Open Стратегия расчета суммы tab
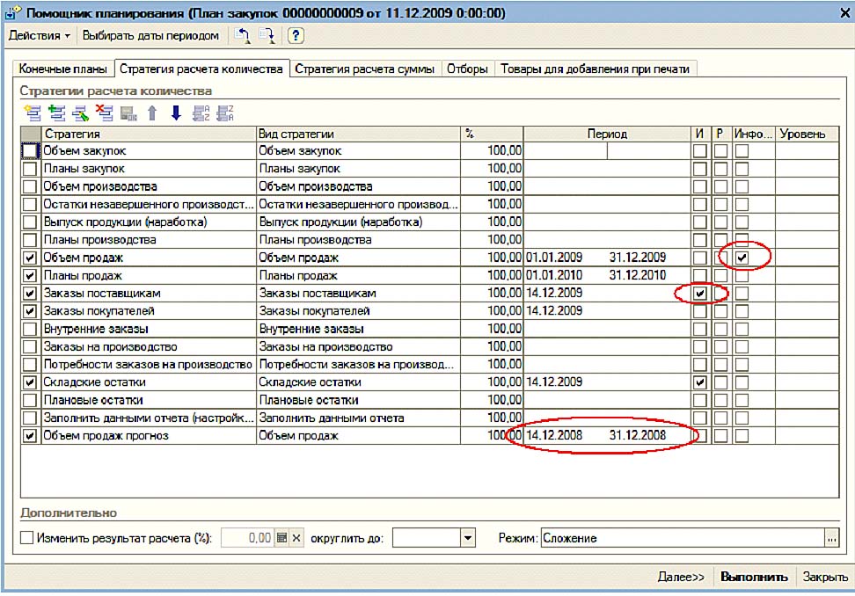The width and height of the screenshot is (855, 596). tap(365, 69)
